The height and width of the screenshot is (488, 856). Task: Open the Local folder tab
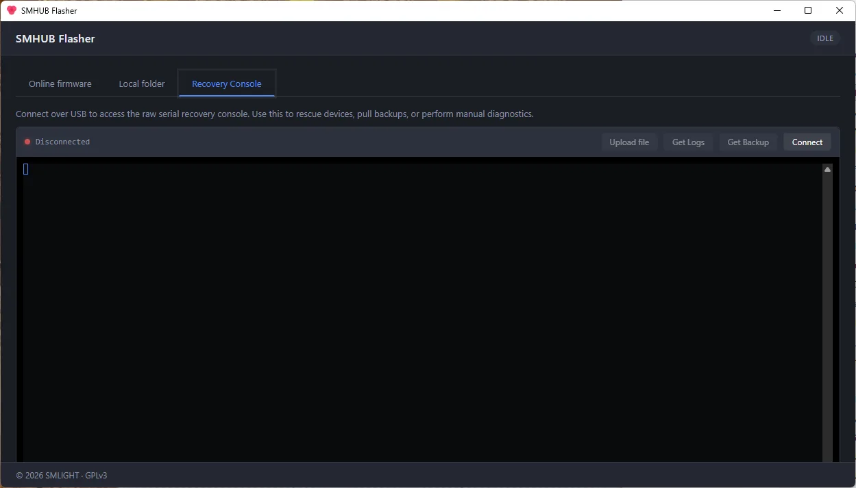(x=142, y=84)
